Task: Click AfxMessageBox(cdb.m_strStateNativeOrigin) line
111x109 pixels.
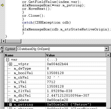Action: pyautogui.click(x=66, y=29)
